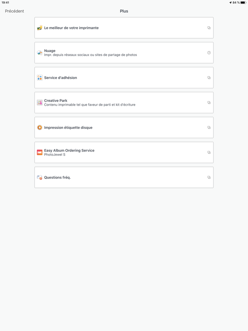Tap external link icon on Questions fréq. row
Viewport: 248px width, 331px height.
coord(209,177)
